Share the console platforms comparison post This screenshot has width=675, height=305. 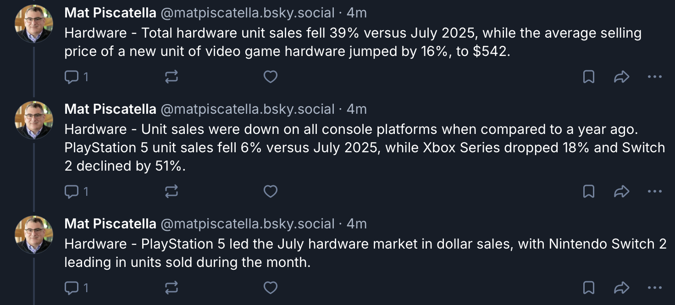click(621, 191)
